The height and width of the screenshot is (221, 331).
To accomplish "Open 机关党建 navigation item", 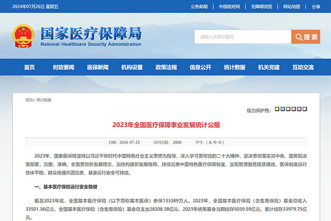I will [269, 67].
